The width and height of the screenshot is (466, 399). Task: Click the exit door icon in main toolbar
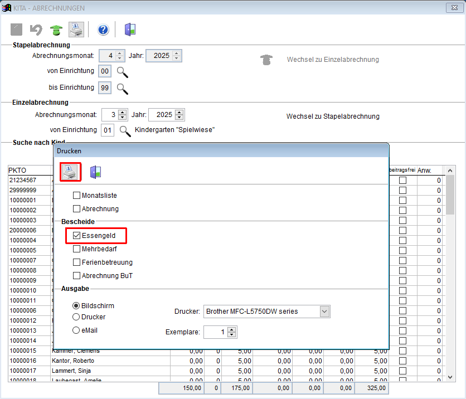coord(130,30)
